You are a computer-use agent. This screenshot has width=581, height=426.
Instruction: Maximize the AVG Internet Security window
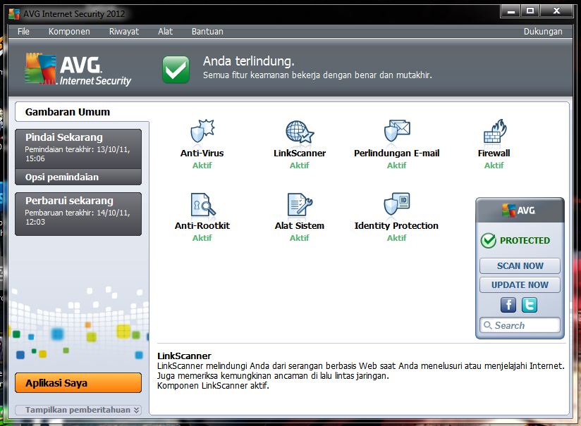pyautogui.click(x=530, y=11)
